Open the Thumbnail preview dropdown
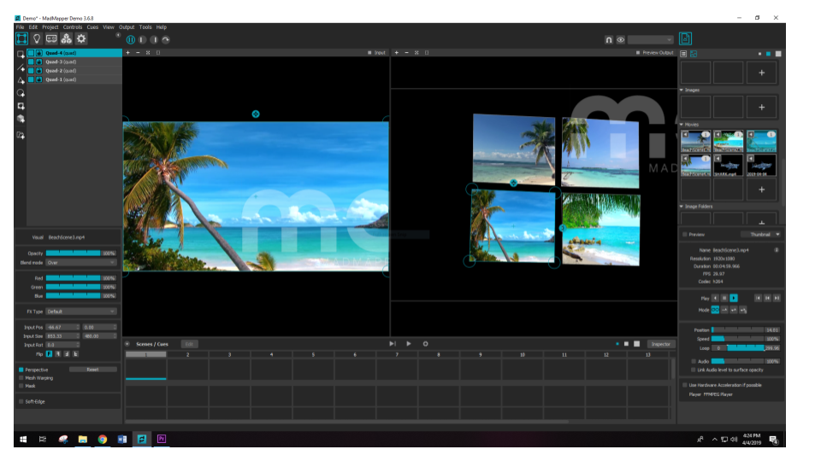Viewport: 821px width, 461px height. pyautogui.click(x=761, y=235)
